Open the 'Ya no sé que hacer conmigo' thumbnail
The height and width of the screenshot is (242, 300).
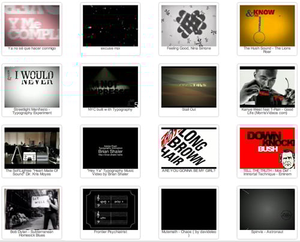(32, 26)
